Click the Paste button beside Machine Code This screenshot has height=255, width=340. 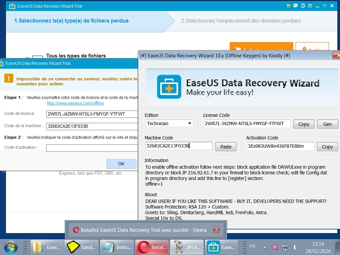click(x=226, y=146)
